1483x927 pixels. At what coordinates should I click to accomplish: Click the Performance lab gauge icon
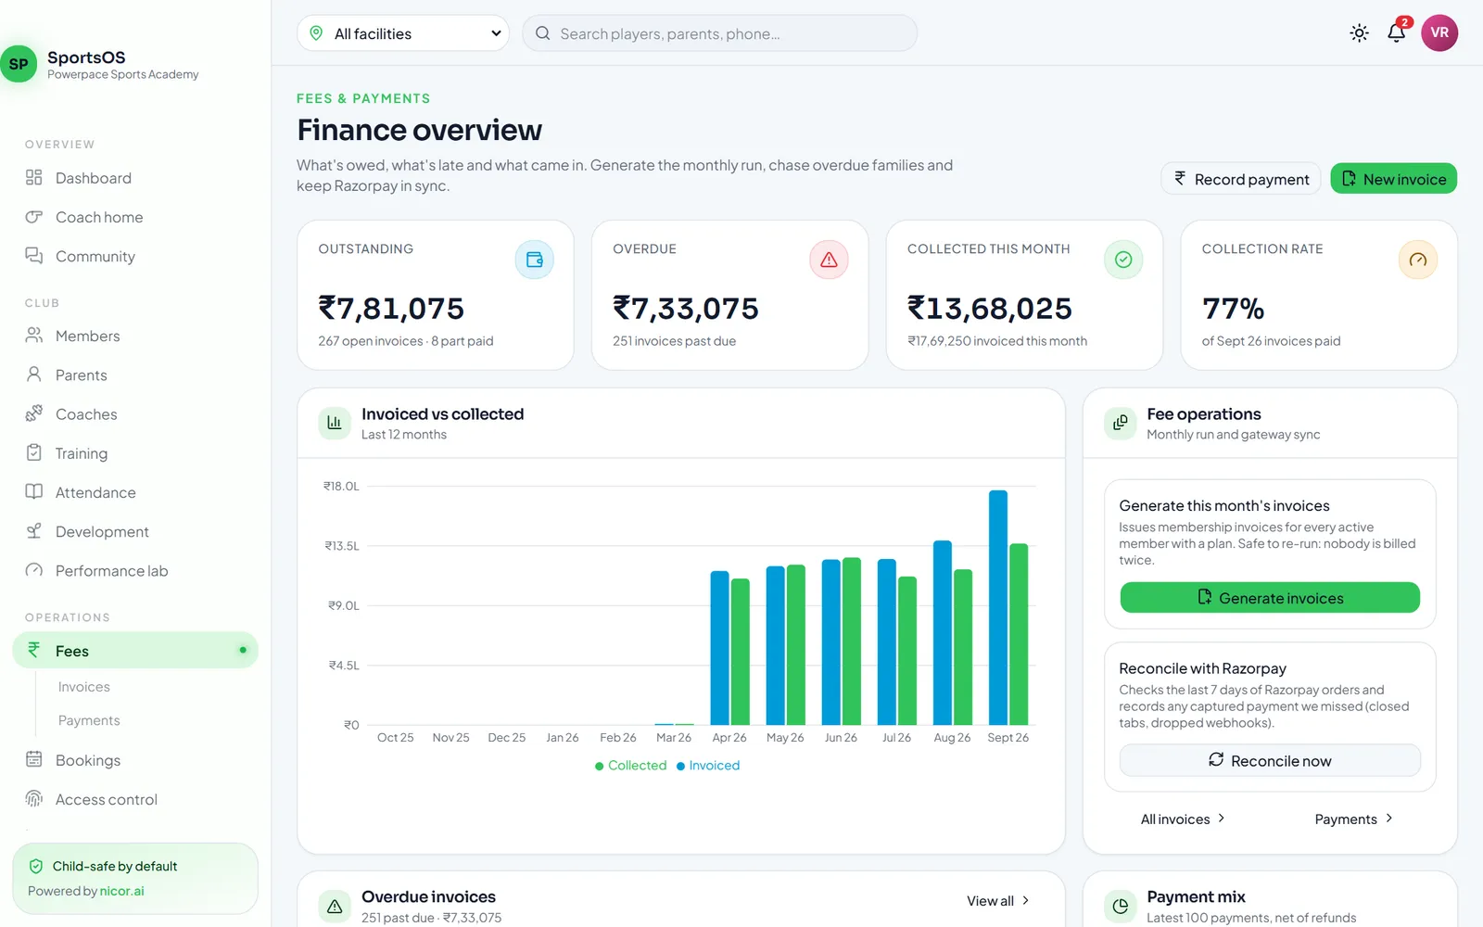[x=34, y=570]
